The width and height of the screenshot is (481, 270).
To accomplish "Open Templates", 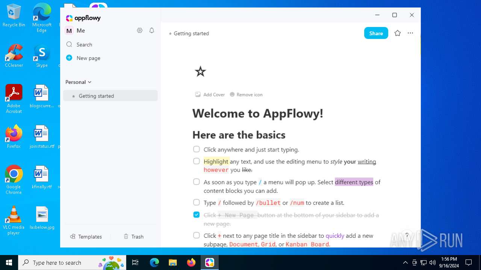I will tap(86, 237).
